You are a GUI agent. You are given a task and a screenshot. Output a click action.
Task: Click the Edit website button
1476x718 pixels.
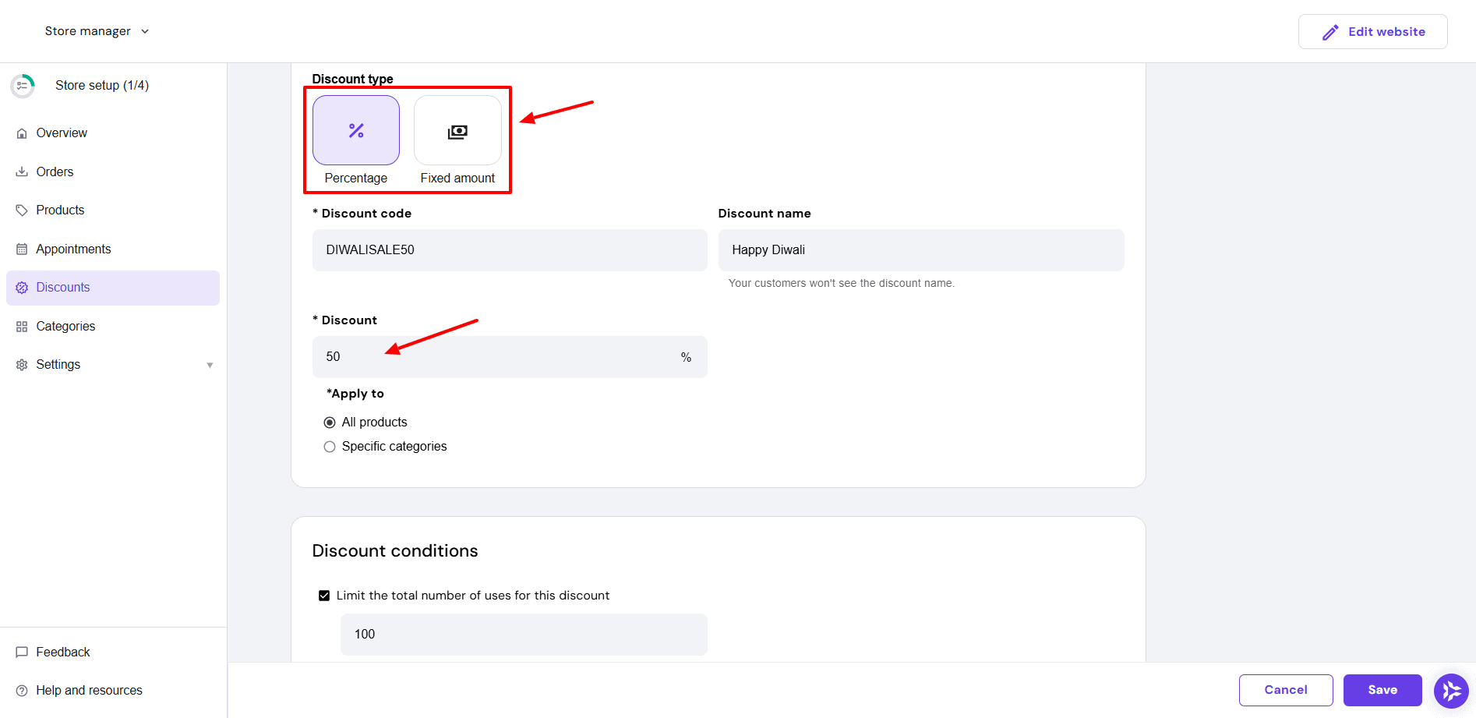1372,32
